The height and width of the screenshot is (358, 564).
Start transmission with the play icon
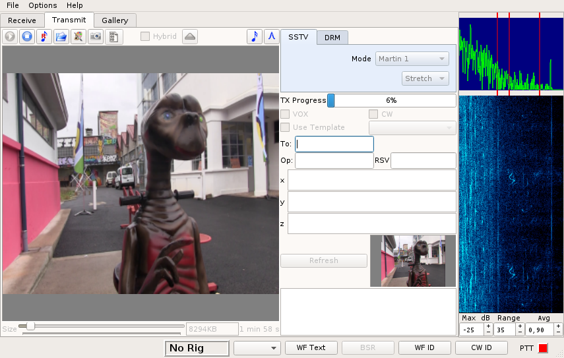pos(10,37)
